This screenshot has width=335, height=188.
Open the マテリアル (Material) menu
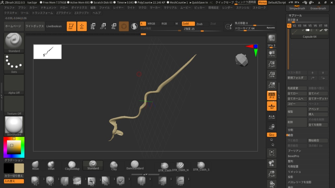tap(170, 8)
